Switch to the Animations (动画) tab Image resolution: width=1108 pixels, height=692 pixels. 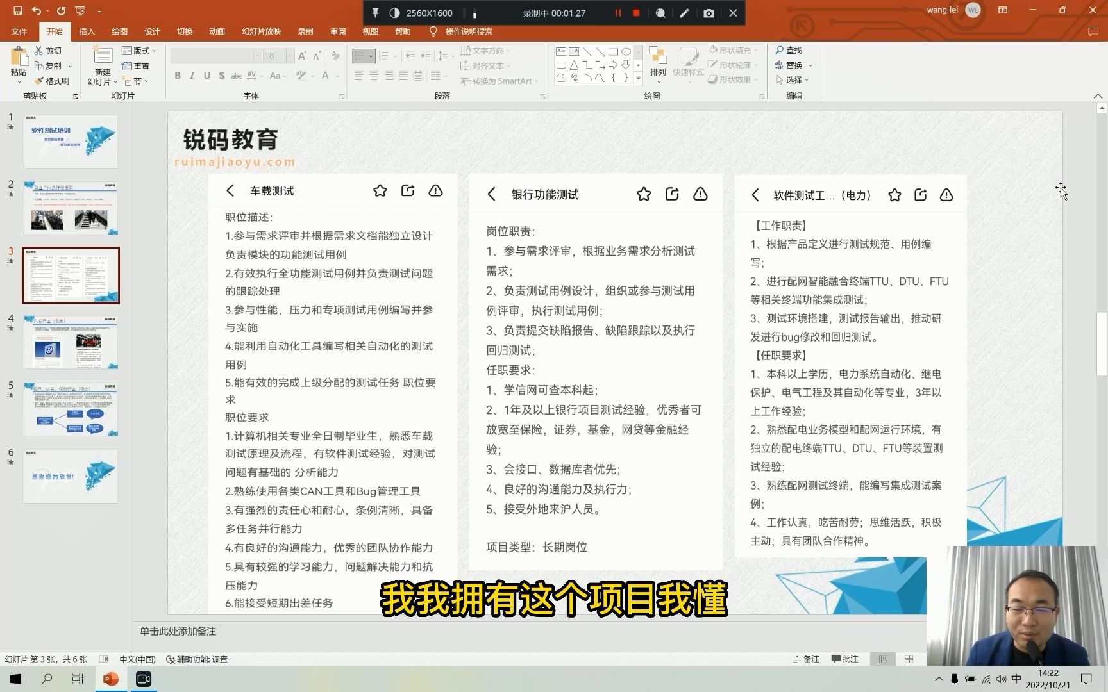pos(217,31)
